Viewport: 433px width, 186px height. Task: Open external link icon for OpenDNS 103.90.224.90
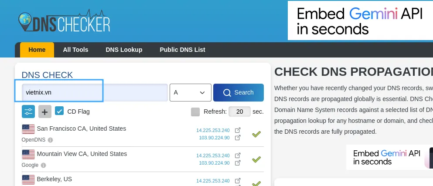coord(238,137)
